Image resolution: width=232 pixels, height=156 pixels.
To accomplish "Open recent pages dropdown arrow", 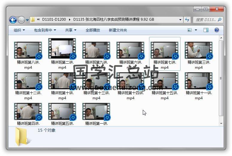I will pyautogui.click(x=28, y=20).
